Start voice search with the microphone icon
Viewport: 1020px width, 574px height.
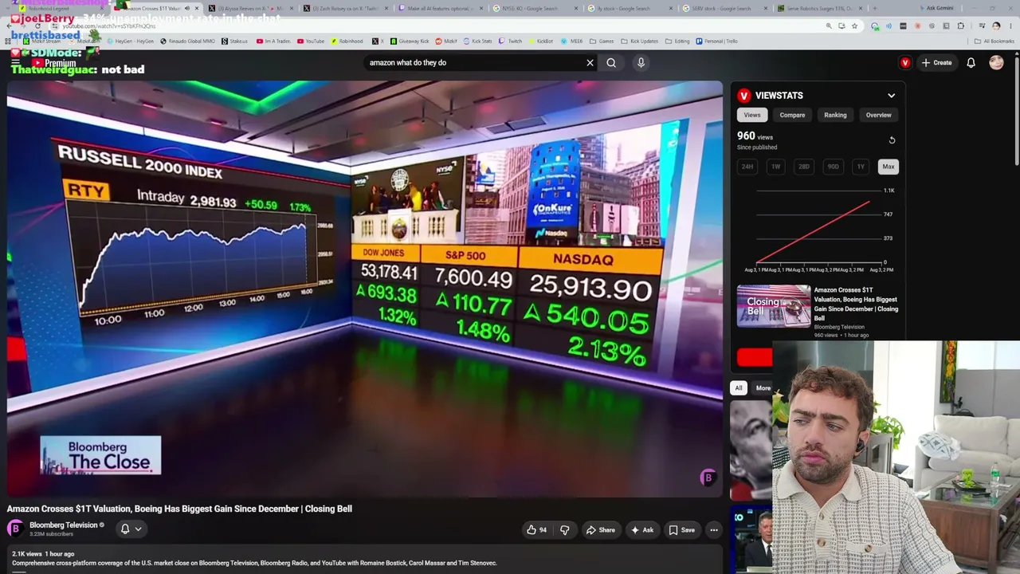point(641,63)
